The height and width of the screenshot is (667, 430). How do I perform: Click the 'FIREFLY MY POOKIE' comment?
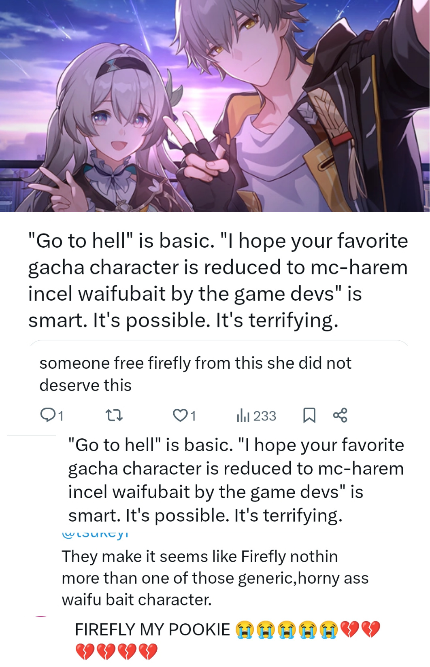[x=152, y=629]
